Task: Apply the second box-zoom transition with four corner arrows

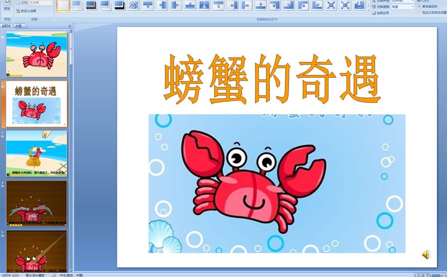Action: (x=345, y=6)
